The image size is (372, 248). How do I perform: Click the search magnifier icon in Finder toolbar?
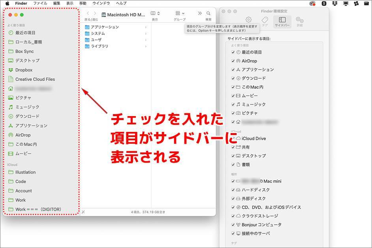click(x=209, y=13)
